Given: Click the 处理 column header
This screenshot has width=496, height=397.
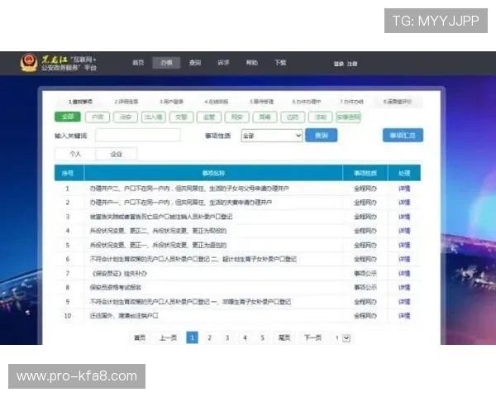Looking at the screenshot, I should (x=404, y=173).
